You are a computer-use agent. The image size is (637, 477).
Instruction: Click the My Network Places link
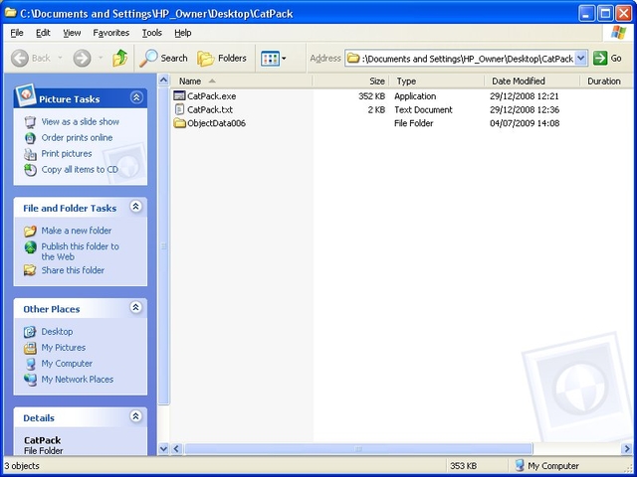(x=78, y=380)
